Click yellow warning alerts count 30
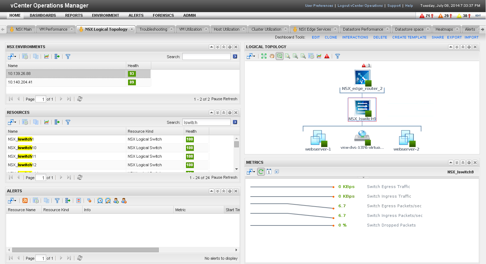The height and width of the screenshot is (264, 486). 465,16
